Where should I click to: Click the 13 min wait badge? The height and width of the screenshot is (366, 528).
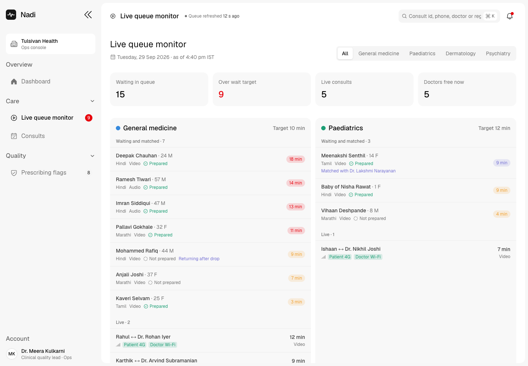coord(296,207)
